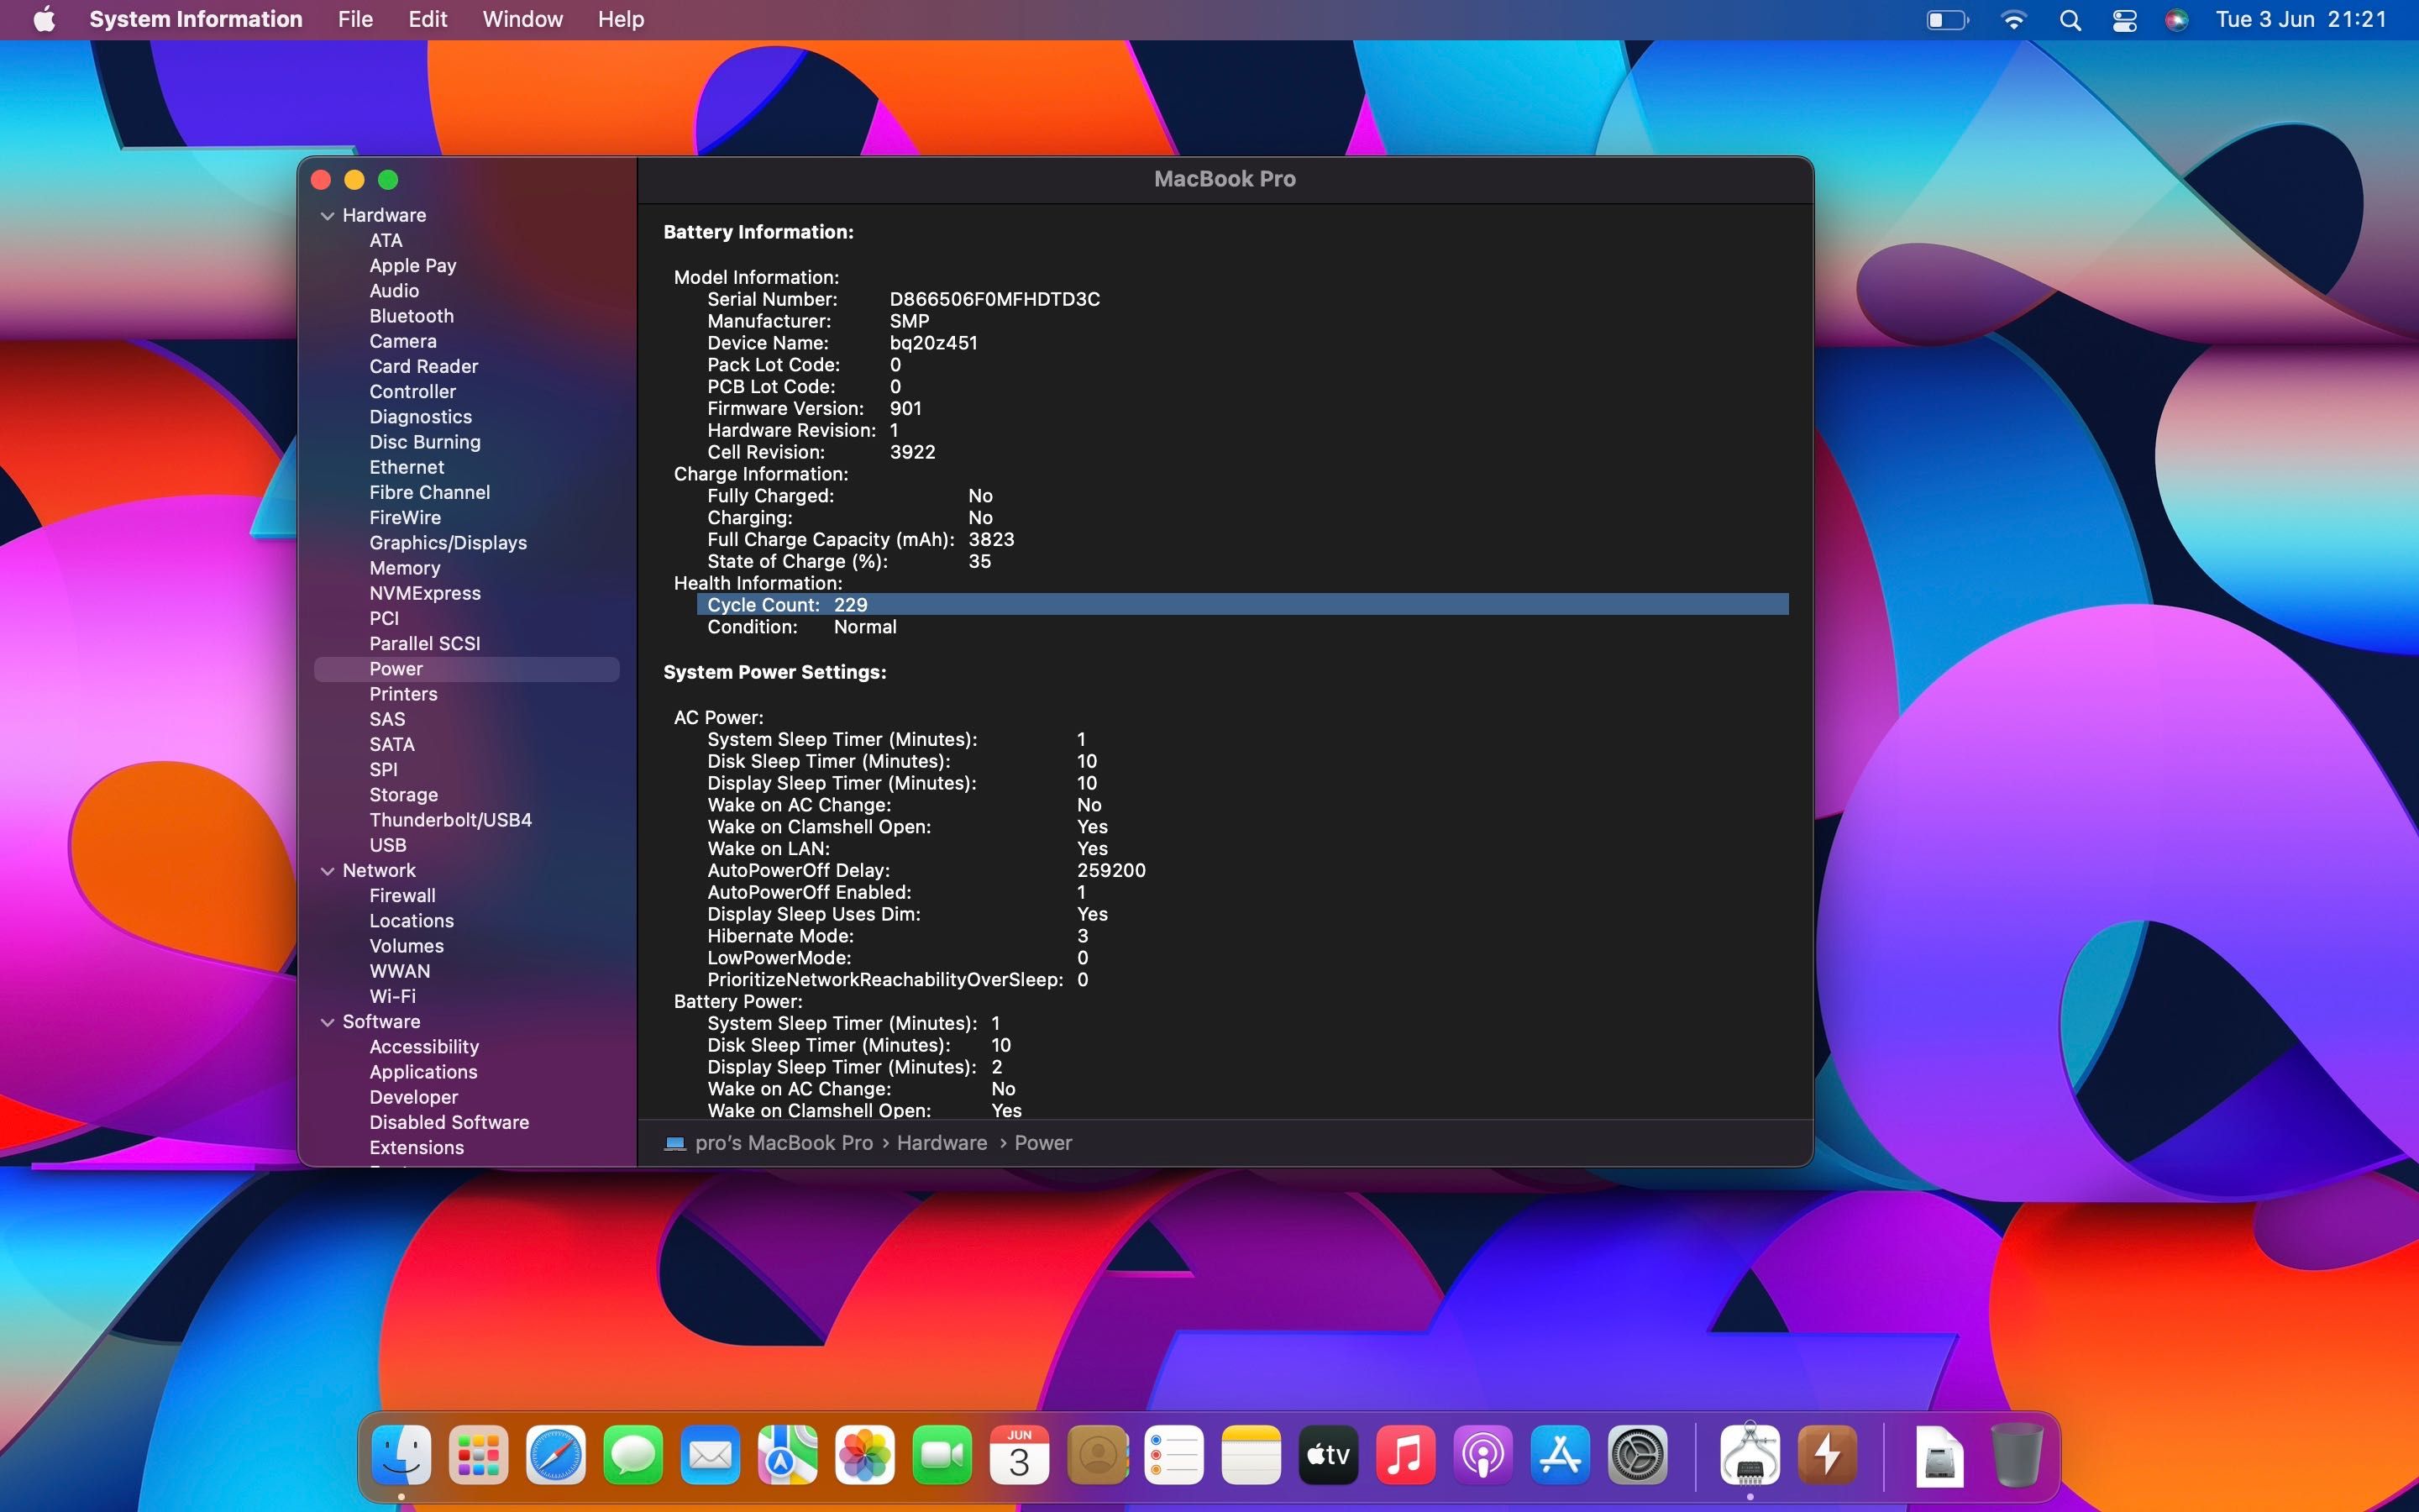Select Thunderbolt/USB4 in the sidebar

[451, 820]
